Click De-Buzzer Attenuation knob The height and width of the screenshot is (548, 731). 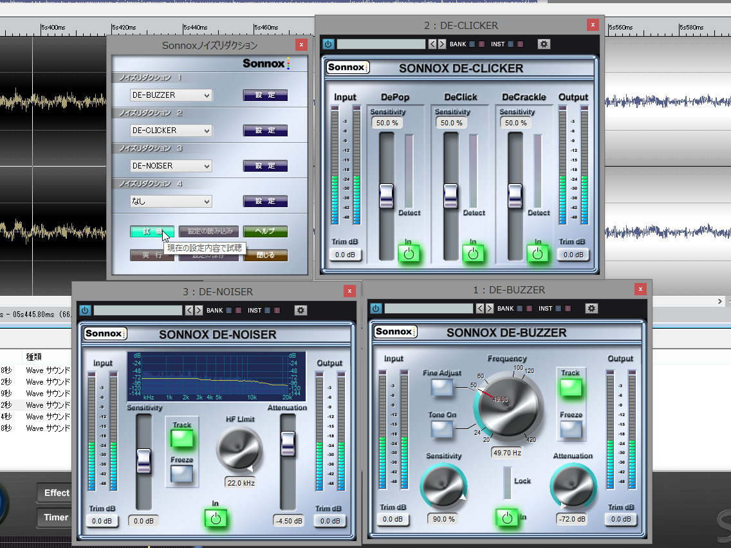pyautogui.click(x=573, y=486)
